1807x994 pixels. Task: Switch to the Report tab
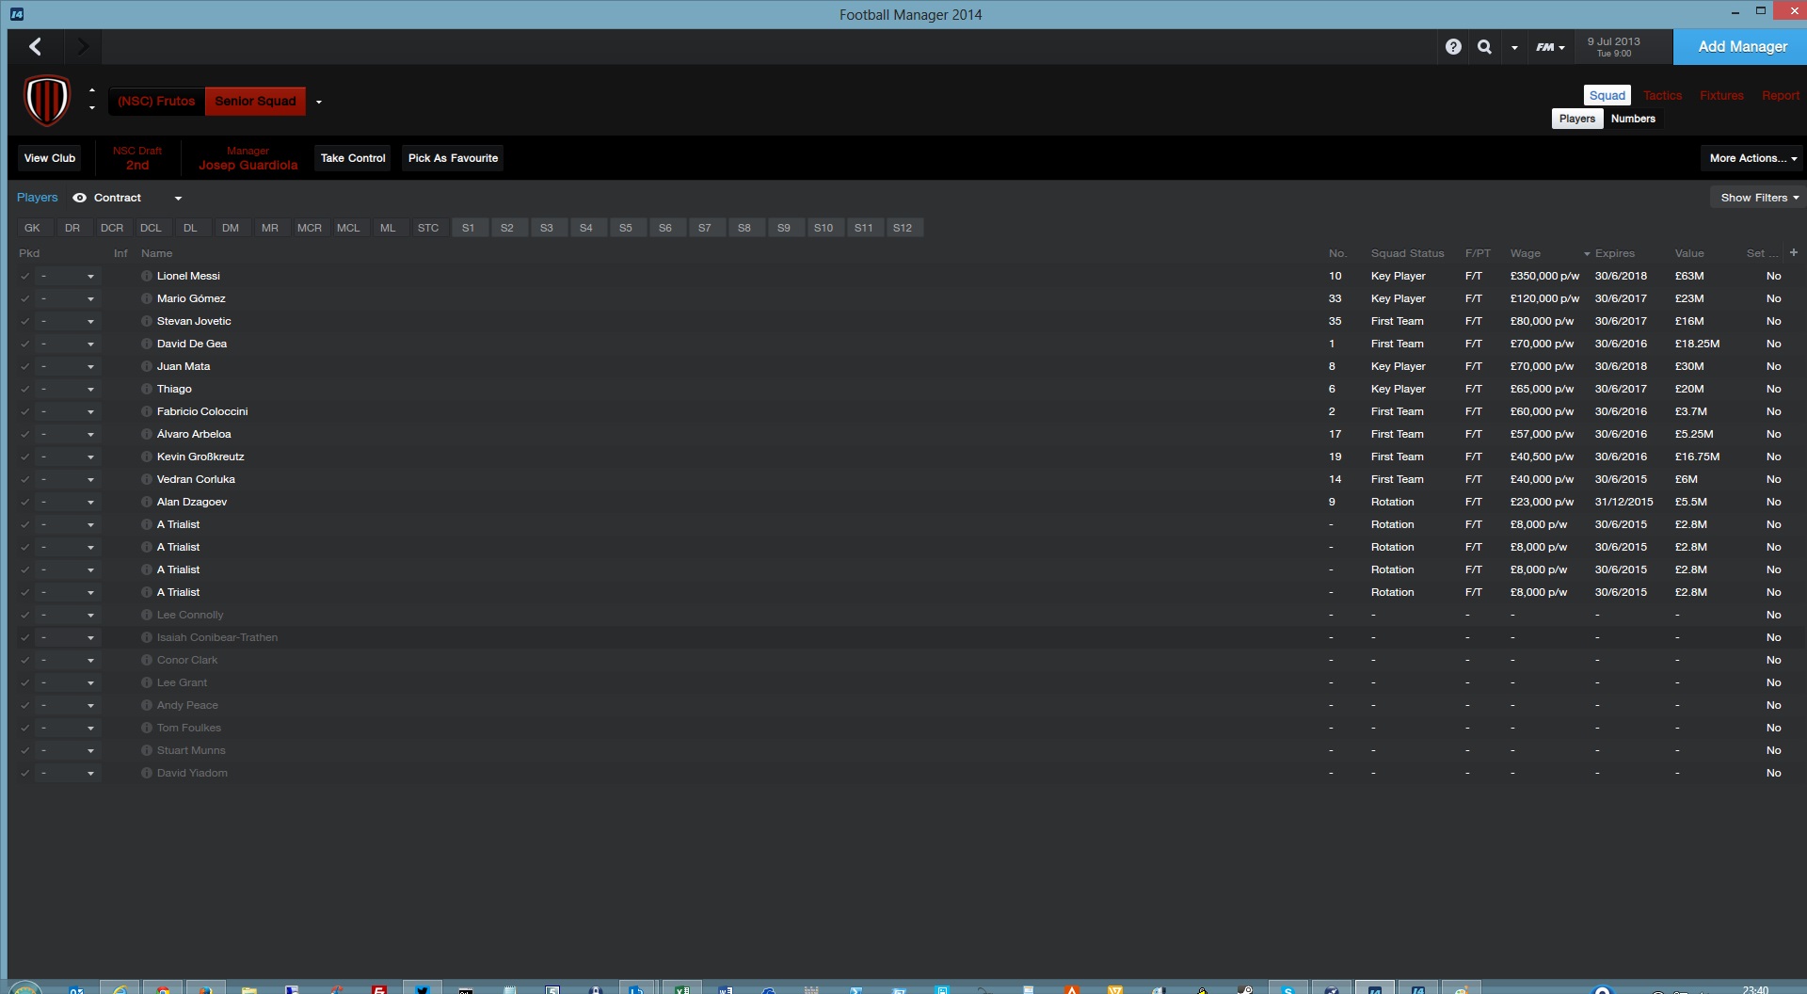(x=1780, y=95)
